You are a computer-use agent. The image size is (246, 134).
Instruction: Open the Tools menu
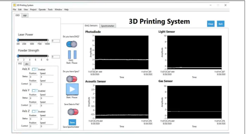(50, 9)
